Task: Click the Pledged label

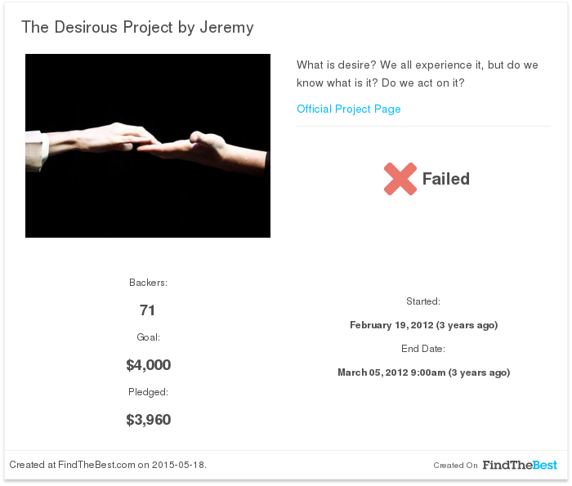Action: coord(148,392)
